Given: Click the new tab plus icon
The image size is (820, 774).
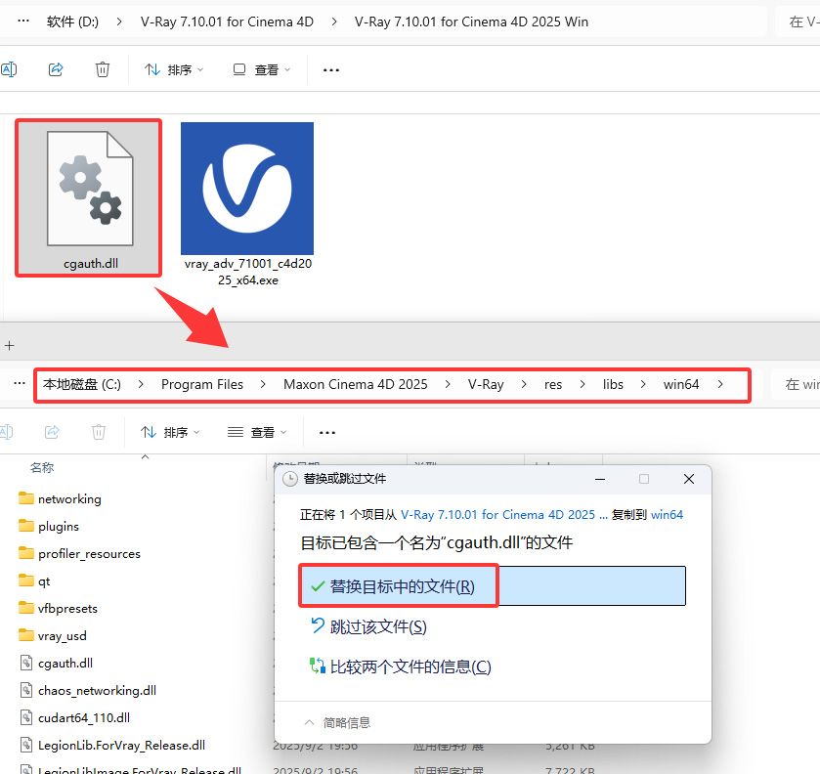Looking at the screenshot, I should tap(9, 345).
